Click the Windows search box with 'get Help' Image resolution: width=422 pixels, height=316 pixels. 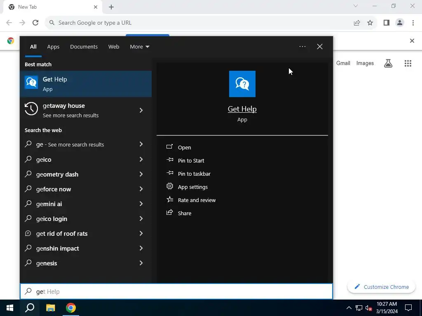tap(176, 291)
